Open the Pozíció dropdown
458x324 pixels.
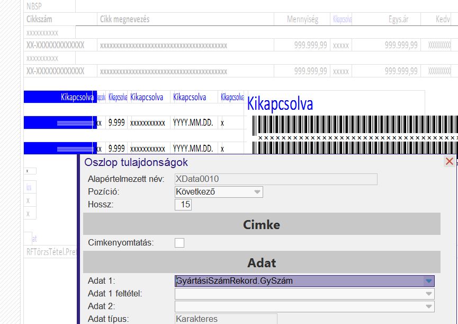click(x=219, y=192)
